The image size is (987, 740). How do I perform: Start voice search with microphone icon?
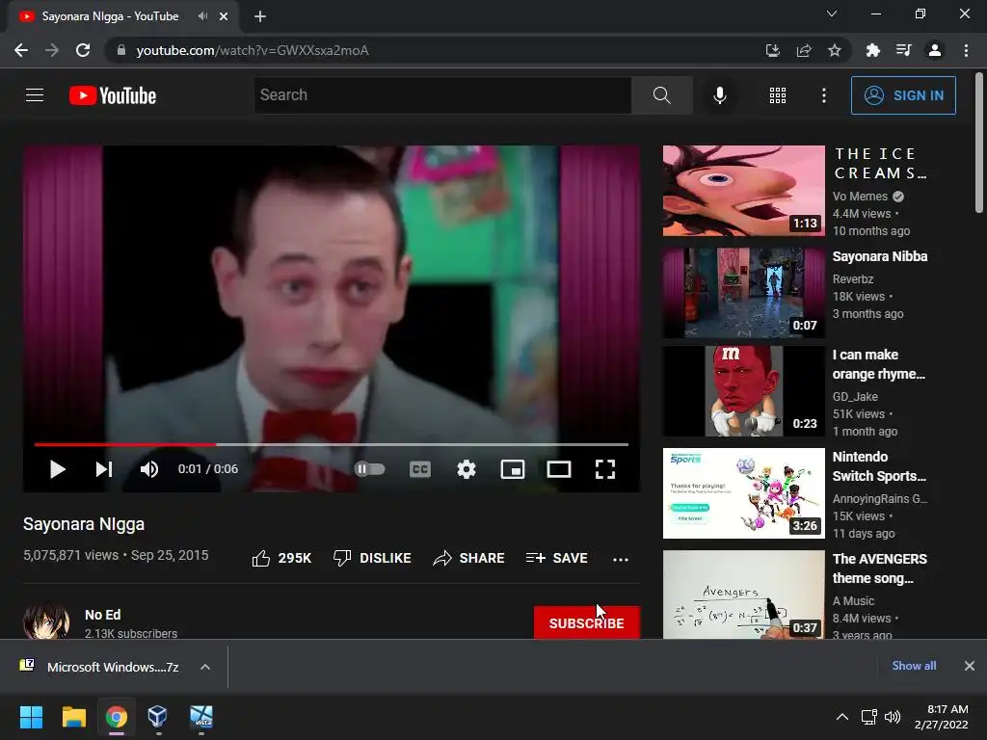[x=719, y=95]
